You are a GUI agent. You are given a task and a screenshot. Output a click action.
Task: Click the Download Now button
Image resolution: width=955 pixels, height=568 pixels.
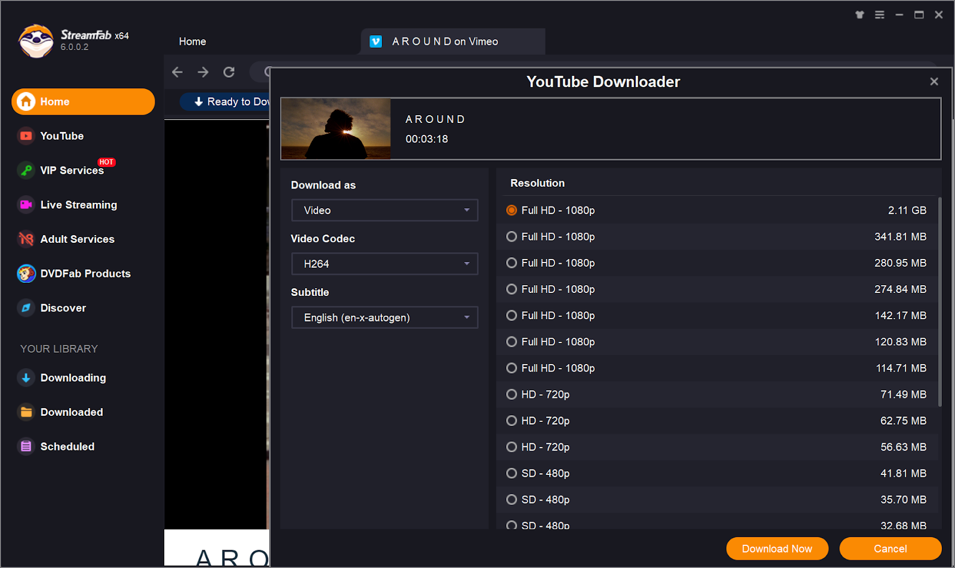777,549
